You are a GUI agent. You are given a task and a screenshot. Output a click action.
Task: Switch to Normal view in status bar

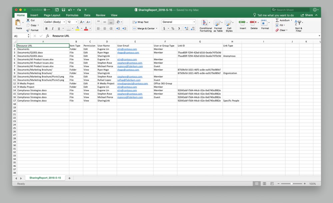tap(257, 184)
